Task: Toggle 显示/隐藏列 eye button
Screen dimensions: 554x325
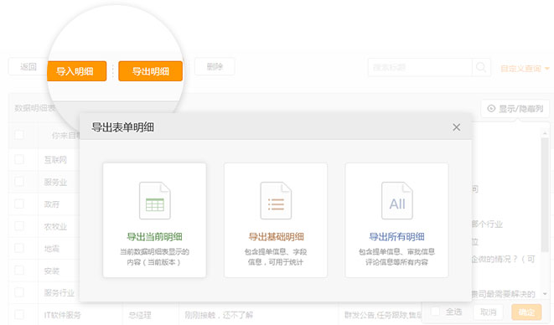Action: [515, 109]
